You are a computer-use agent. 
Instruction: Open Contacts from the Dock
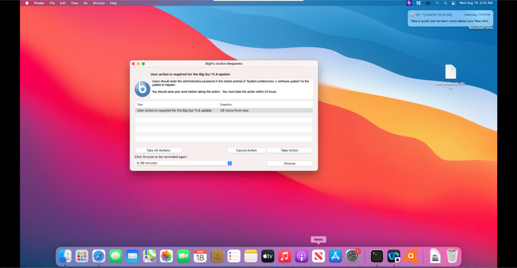[217, 256]
